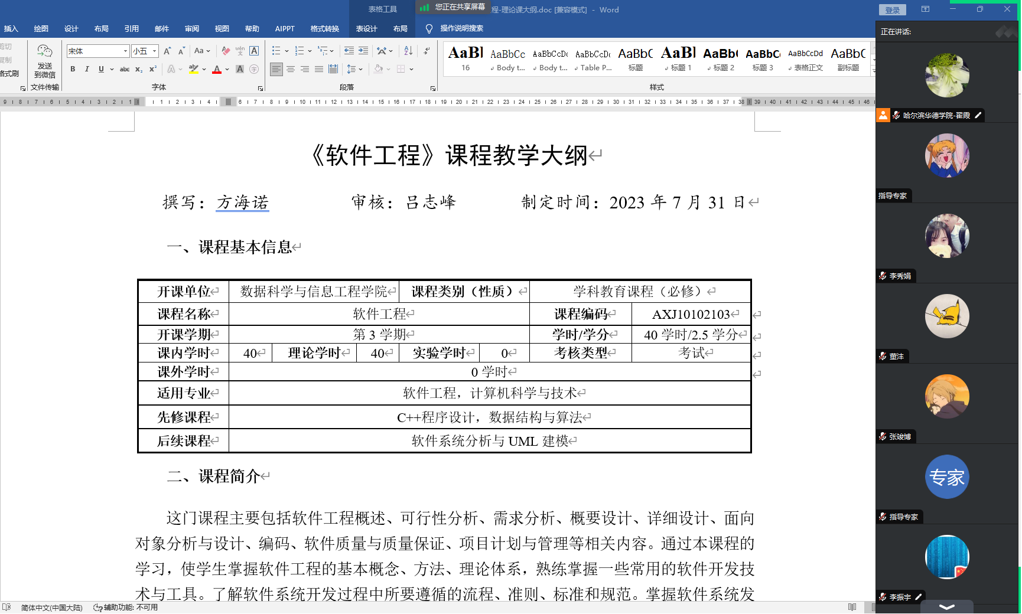This screenshot has height=614, width=1022.
Task: Click the grow font size icon
Action: (168, 51)
